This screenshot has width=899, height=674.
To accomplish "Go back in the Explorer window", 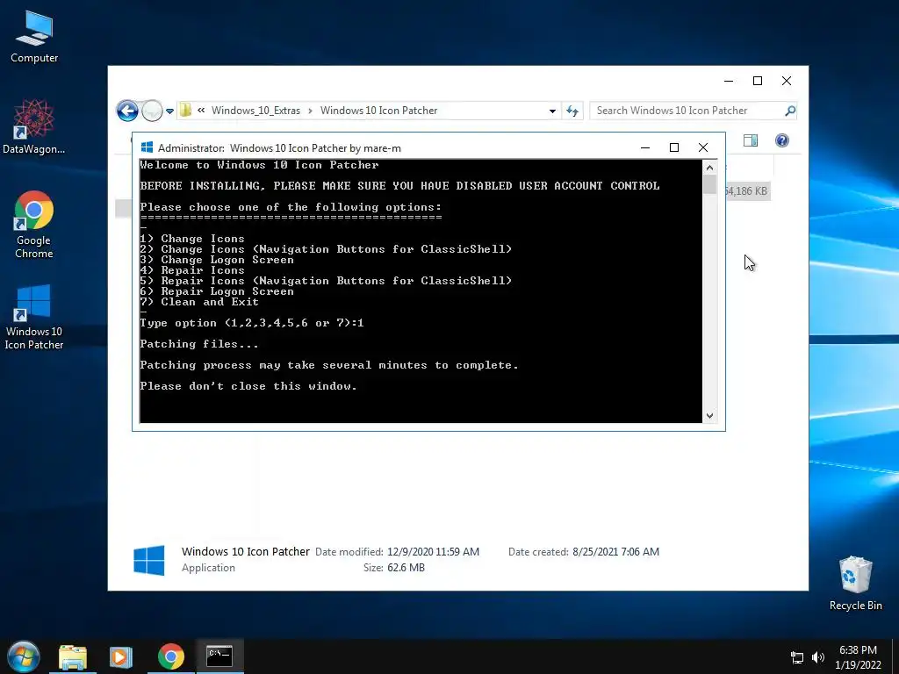I will click(x=127, y=111).
